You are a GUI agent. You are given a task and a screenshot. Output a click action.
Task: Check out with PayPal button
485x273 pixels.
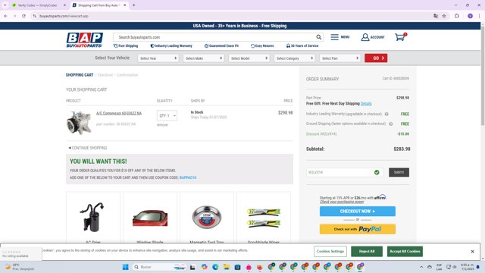coord(358,229)
